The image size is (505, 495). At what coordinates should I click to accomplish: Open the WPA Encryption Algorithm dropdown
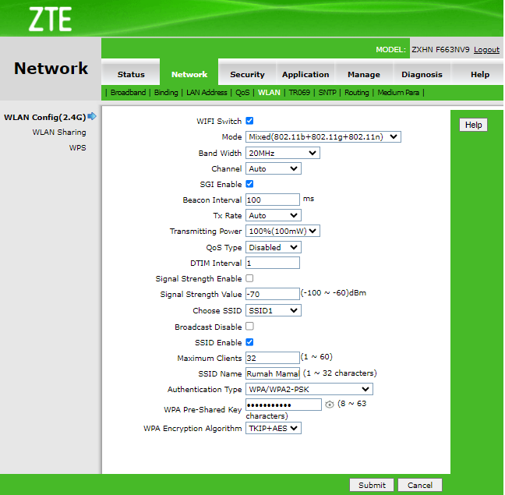pos(273,428)
